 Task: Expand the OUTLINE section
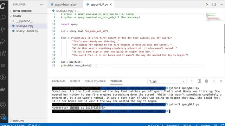pyautogui.click(x=28, y=121)
